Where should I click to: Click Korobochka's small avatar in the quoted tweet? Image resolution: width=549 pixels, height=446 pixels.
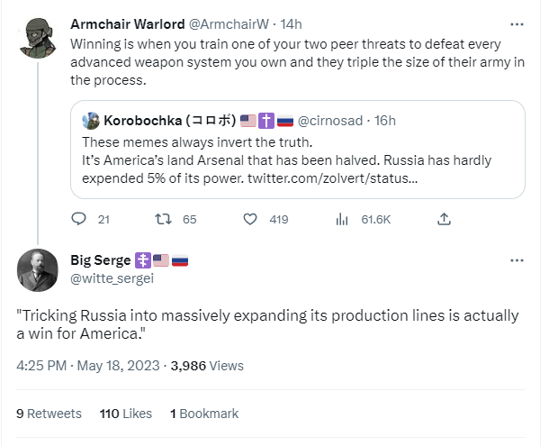tap(91, 121)
